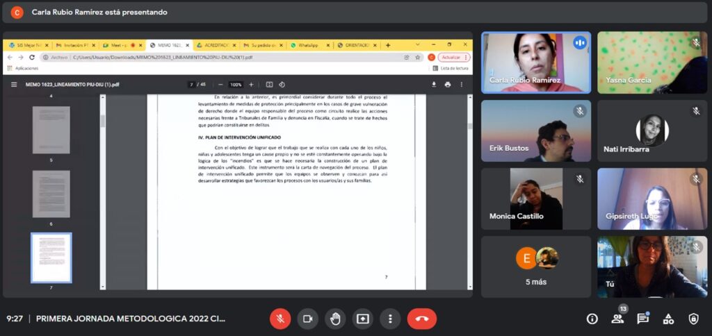712x336 pixels.
Task: Click presenter avatar in top banner
Action: click(17, 12)
